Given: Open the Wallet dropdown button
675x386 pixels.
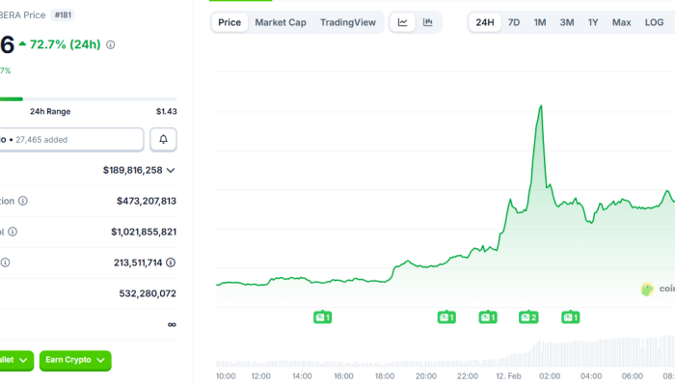Looking at the screenshot, I should [16, 360].
